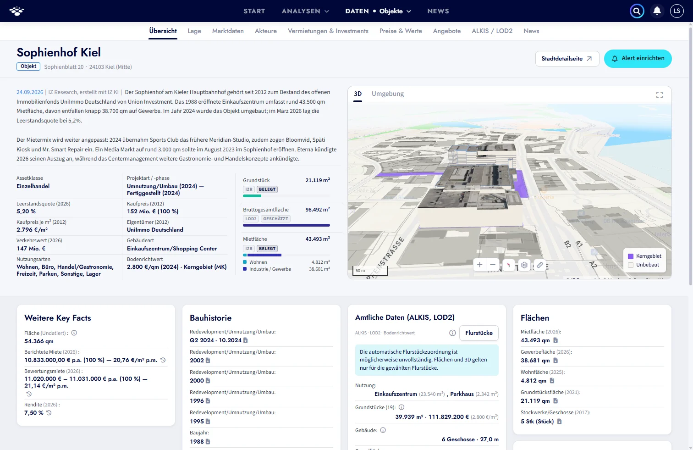The image size is (693, 450).
Task: Open the search magnifier in header
Action: [x=637, y=11]
